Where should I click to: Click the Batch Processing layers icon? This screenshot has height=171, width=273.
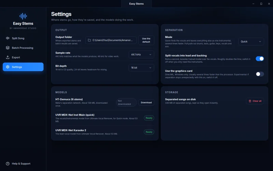[x=8, y=48]
